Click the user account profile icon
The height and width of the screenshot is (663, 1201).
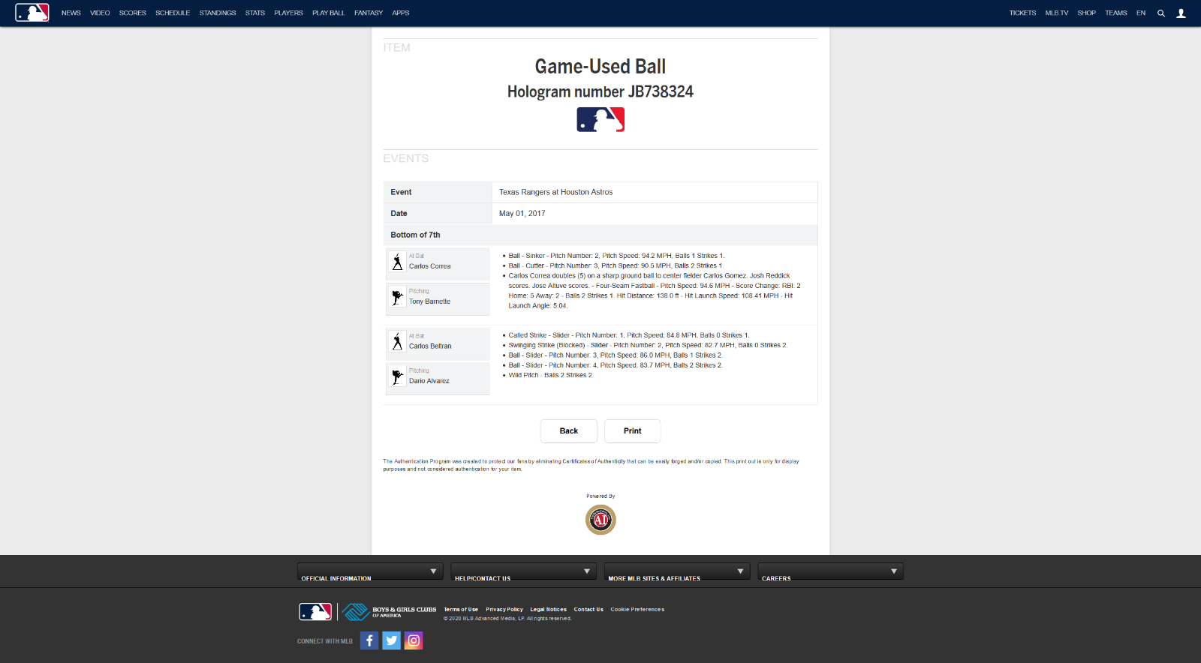coord(1181,13)
